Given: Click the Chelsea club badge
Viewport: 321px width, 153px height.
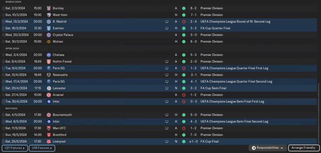Looking at the screenshot, I should click(x=49, y=55).
